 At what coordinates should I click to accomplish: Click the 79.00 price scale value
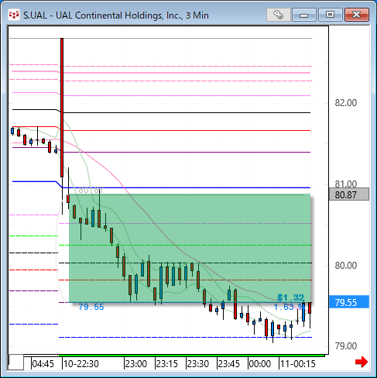[x=346, y=346]
